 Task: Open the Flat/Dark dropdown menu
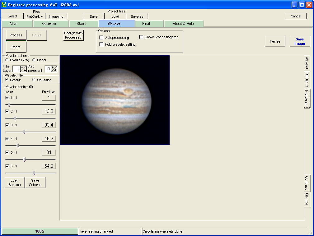click(35, 16)
